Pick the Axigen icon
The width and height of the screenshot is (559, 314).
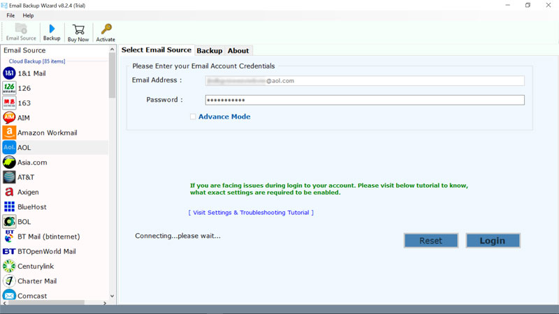[x=9, y=192]
